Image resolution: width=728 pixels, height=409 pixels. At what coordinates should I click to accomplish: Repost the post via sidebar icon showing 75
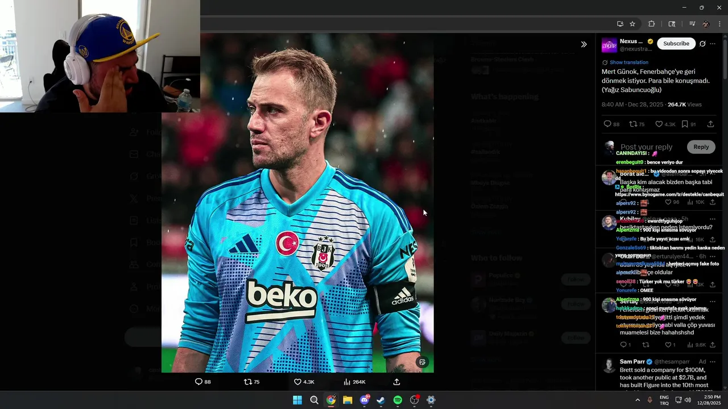pos(633,124)
